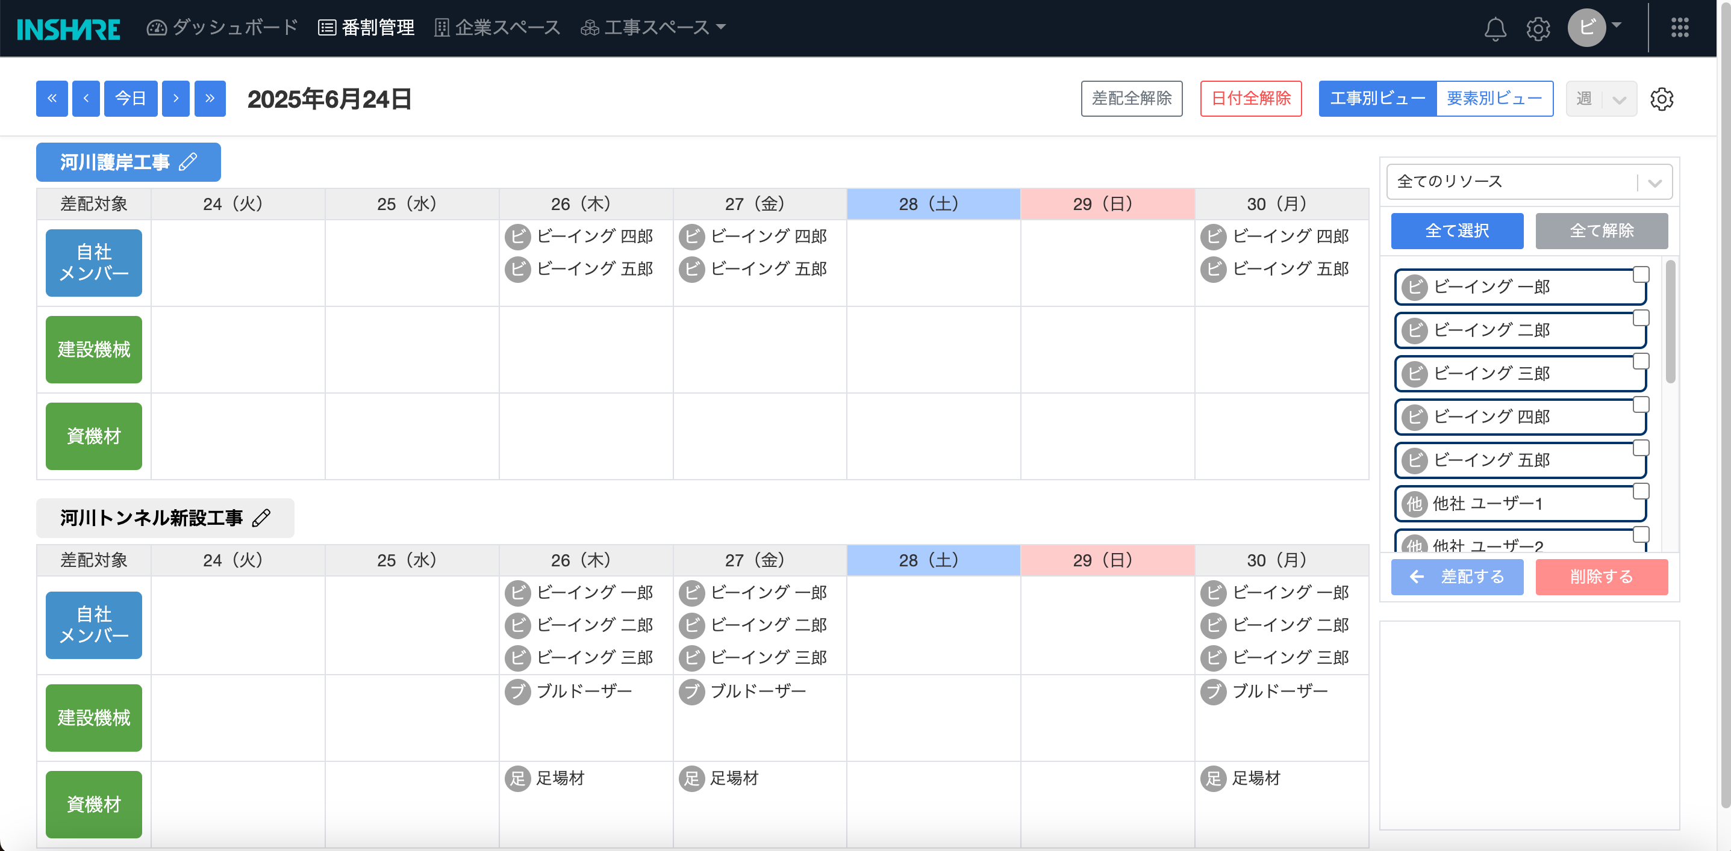Switch to 工事別ビュー tab
The image size is (1731, 851).
click(1377, 99)
